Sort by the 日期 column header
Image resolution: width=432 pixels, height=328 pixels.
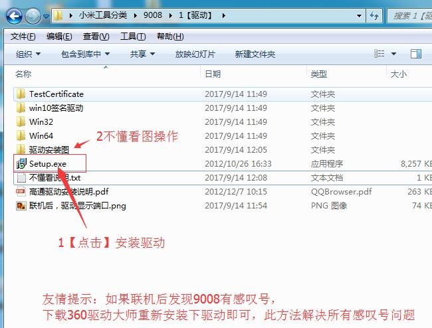(213, 74)
